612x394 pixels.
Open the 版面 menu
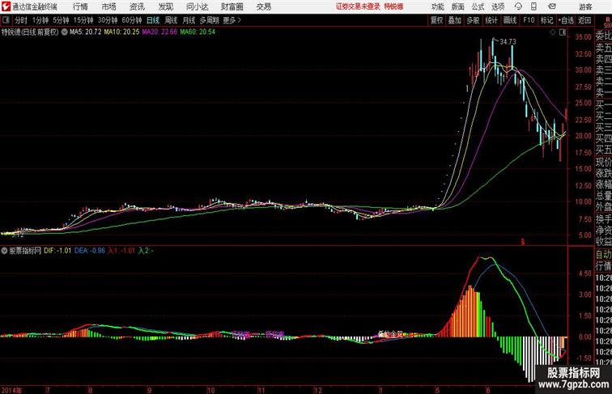(458, 6)
